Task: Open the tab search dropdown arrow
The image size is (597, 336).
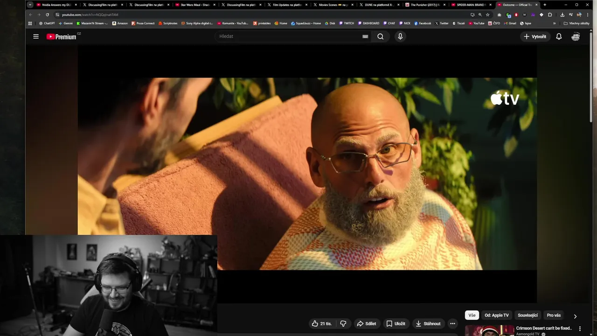Action: point(30,5)
